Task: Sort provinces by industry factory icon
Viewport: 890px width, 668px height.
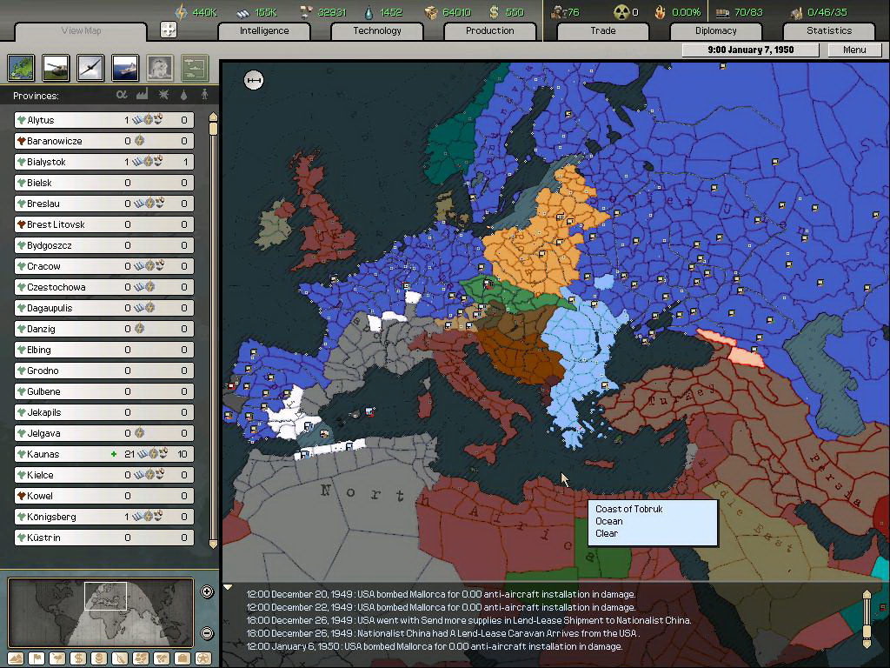Action: tap(142, 94)
